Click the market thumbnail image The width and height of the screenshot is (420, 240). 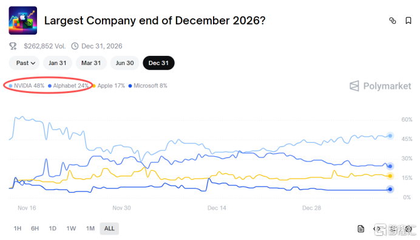23,21
